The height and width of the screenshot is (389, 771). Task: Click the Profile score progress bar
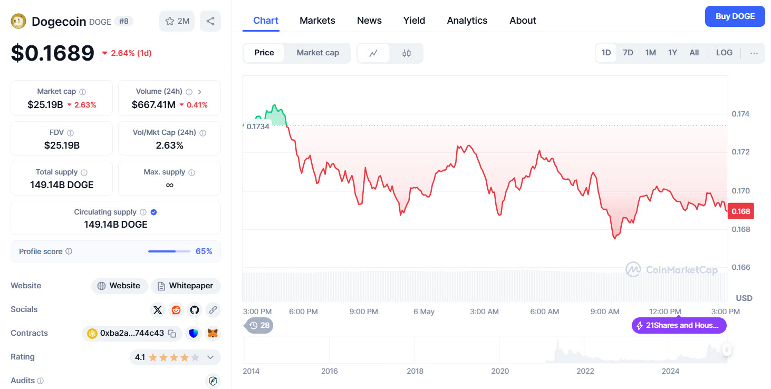coord(169,251)
